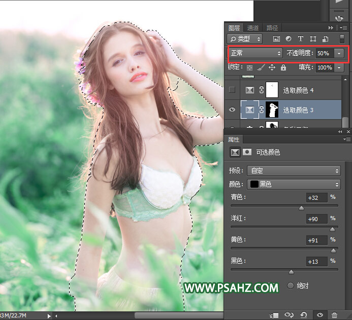352x320 pixels.
Task: Open the blend mode dropdown 正常
Action: pyautogui.click(x=255, y=53)
